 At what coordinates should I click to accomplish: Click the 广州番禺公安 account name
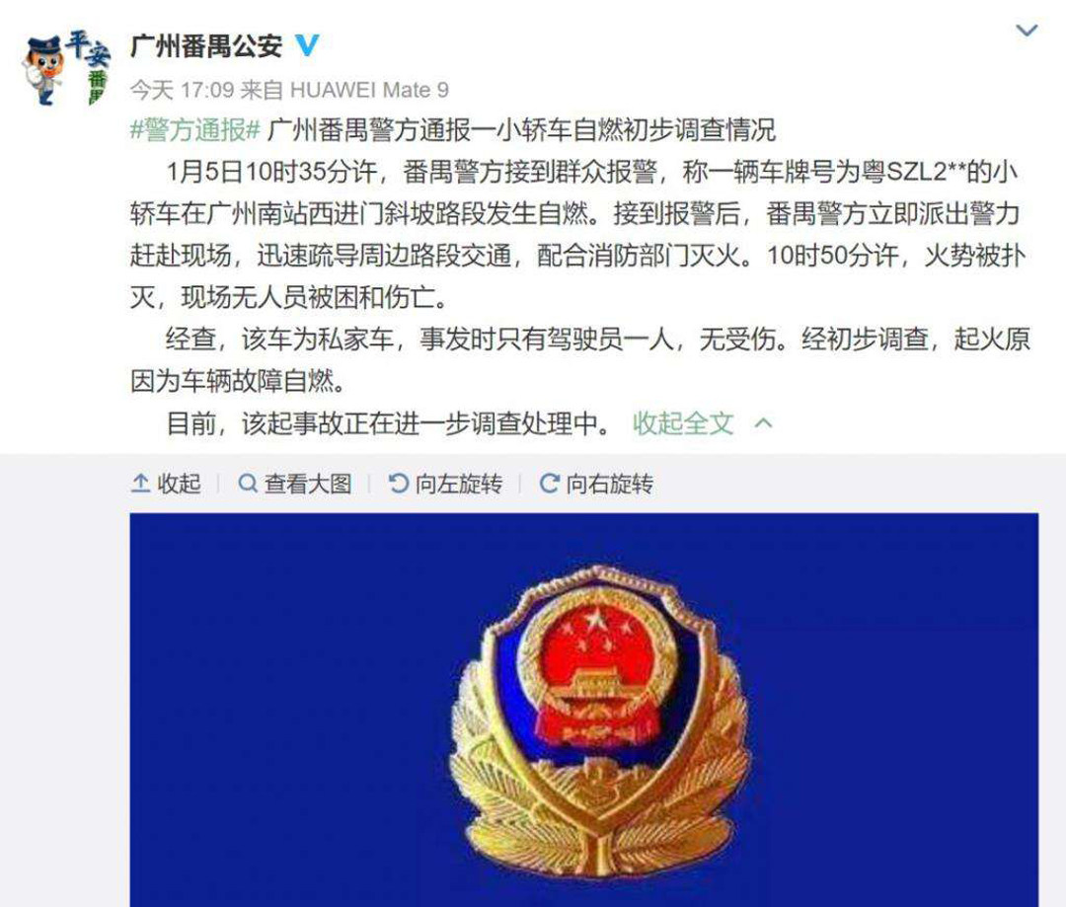pos(206,45)
